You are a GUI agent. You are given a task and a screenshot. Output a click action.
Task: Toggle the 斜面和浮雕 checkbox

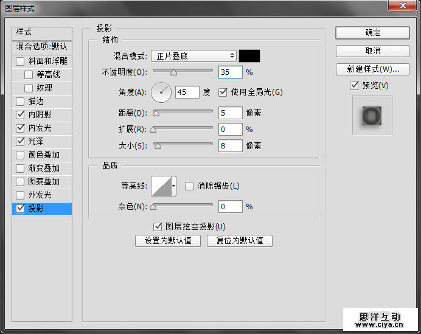(x=21, y=61)
